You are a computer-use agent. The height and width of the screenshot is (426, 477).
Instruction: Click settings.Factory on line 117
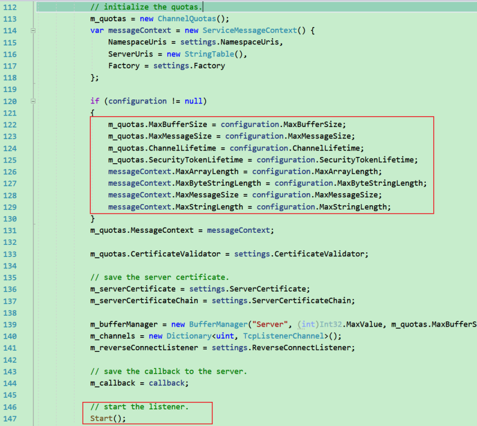pyautogui.click(x=189, y=66)
